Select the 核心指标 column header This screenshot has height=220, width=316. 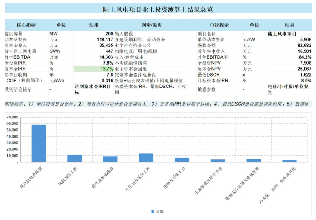click(x=26, y=25)
